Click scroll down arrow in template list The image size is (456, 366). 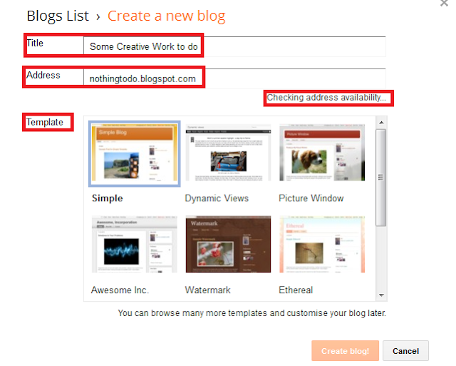click(x=381, y=295)
